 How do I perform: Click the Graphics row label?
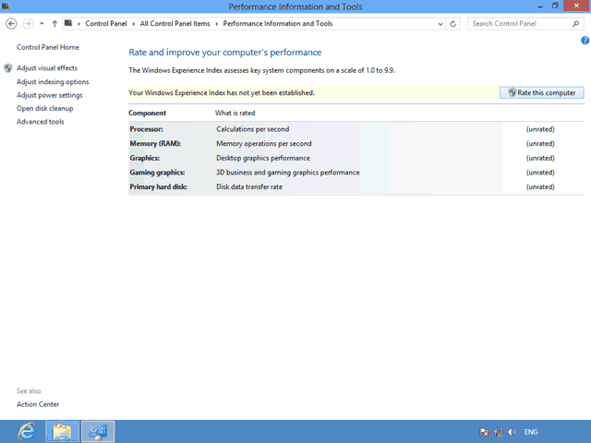tap(144, 158)
